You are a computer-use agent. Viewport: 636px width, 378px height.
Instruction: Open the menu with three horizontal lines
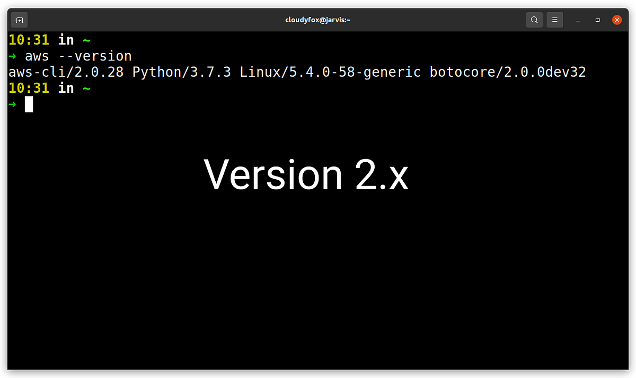(554, 19)
